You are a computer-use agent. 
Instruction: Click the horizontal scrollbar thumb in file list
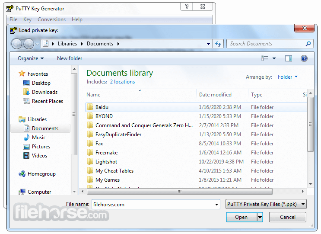coord(180,191)
